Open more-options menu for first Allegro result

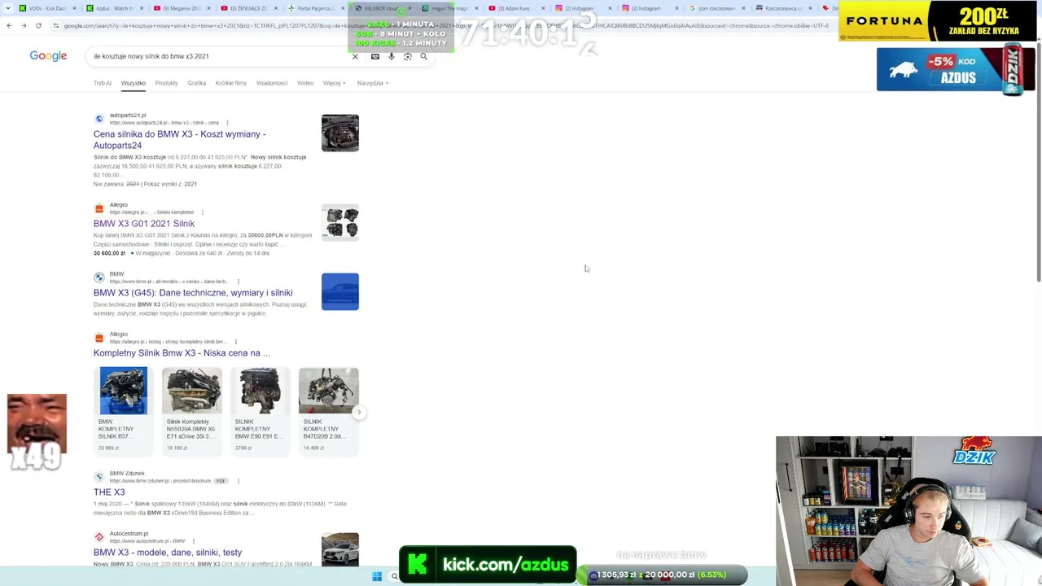[202, 212]
